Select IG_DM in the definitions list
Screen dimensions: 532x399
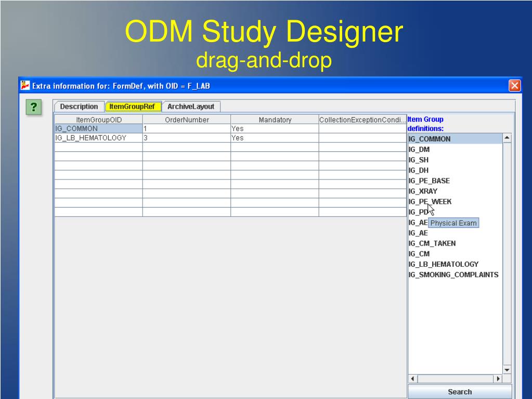click(455, 149)
